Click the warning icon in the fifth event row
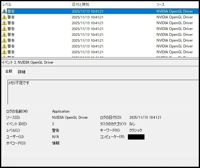Image resolution: width=200 pixels, height=168 pixels. point(4,35)
